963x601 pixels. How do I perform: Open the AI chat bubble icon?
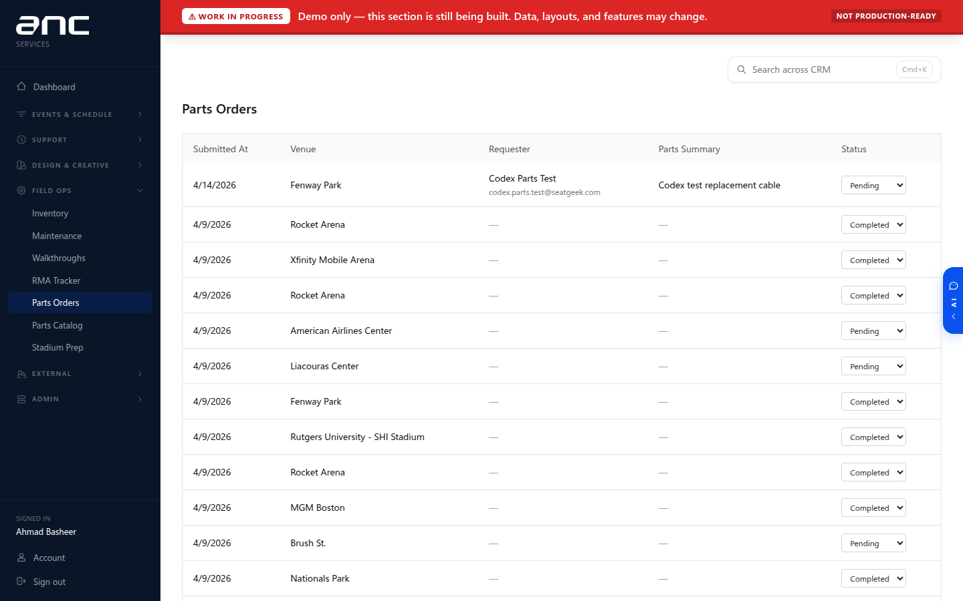pyautogui.click(x=954, y=286)
